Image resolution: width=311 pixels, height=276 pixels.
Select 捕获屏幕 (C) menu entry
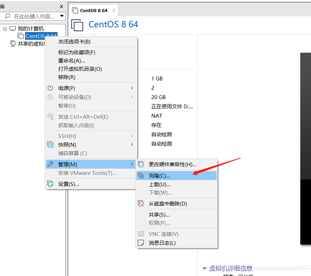[91, 153]
